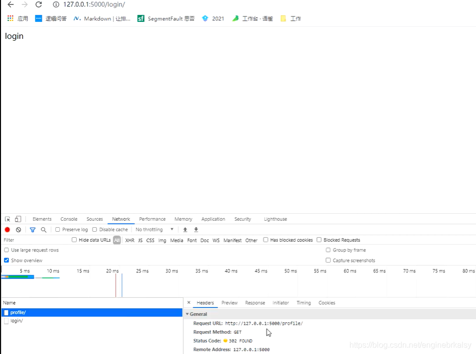Image resolution: width=476 pixels, height=354 pixels.
Task: Filter requests by JS
Action: coord(140,240)
